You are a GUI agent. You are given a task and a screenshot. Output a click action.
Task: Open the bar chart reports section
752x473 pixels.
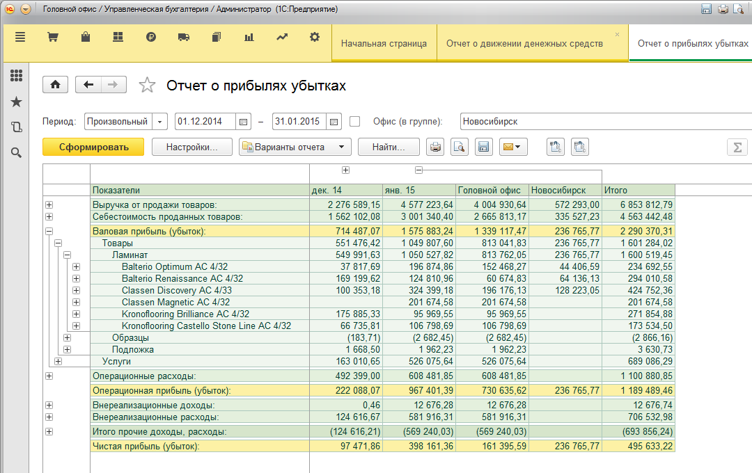(x=249, y=37)
